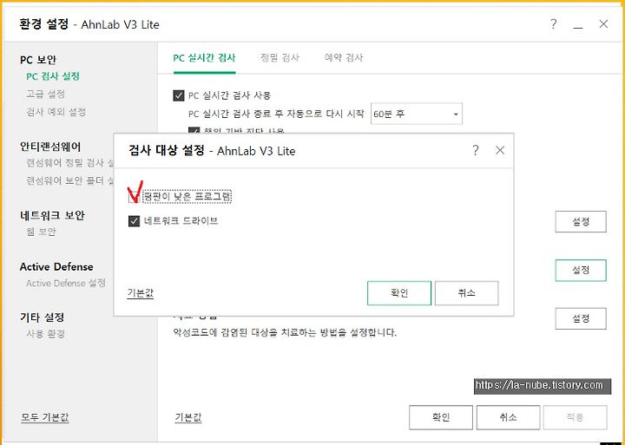This screenshot has width=625, height=445.
Task: Open the 60분 후 restart dropdown
Action: click(x=417, y=114)
